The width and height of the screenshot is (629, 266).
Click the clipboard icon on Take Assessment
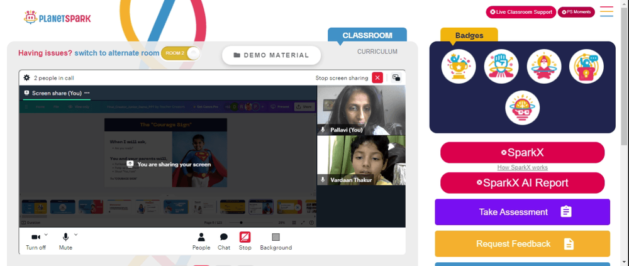point(566,212)
